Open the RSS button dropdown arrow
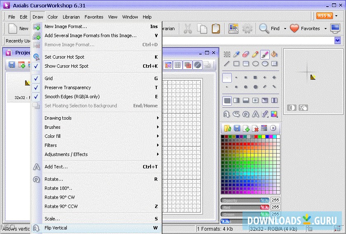Screen dimensions: 346x234 (x=336, y=16)
